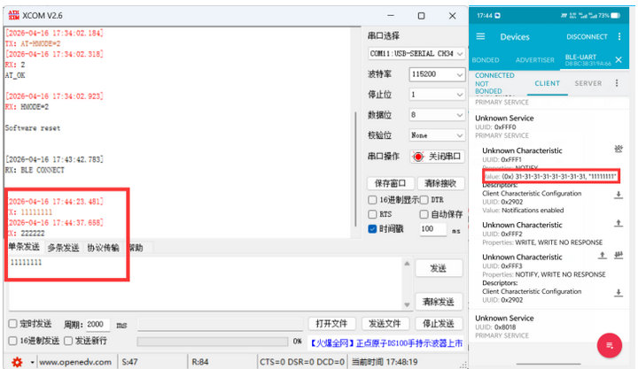Open the 115200 baud rate dropdown
The image size is (638, 369).
coord(437,74)
